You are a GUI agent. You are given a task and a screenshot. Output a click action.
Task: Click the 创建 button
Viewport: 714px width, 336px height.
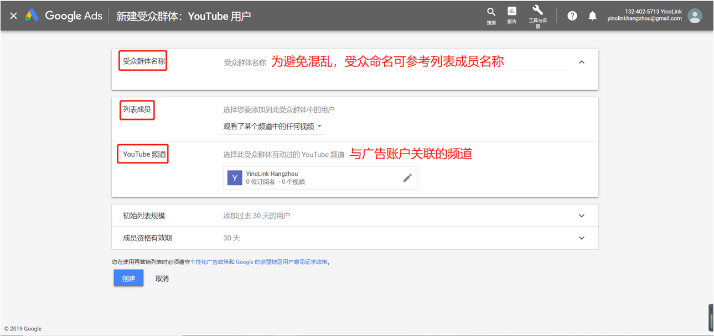point(128,278)
